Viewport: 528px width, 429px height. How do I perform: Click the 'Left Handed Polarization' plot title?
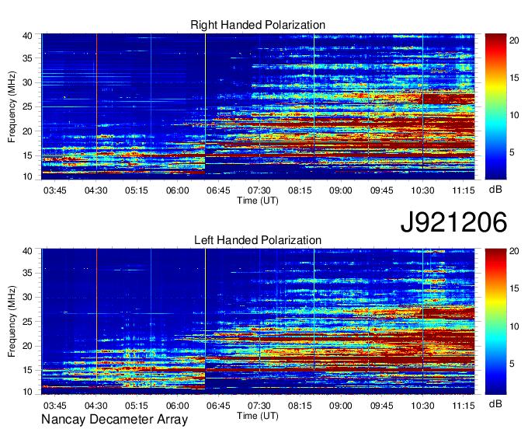pyautogui.click(x=258, y=240)
